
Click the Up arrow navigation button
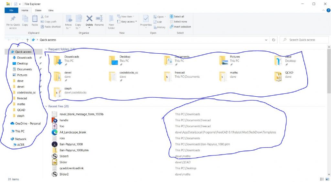coord(27,40)
